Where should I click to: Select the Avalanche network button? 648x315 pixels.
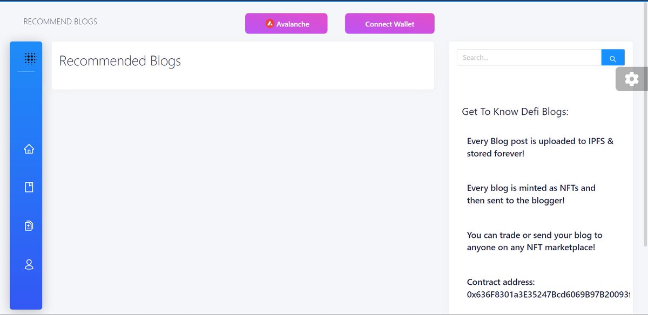coord(286,24)
